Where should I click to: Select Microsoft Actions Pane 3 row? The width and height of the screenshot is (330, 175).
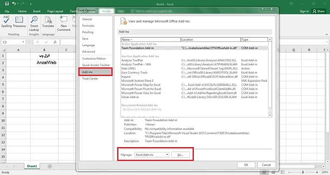tap(194, 81)
